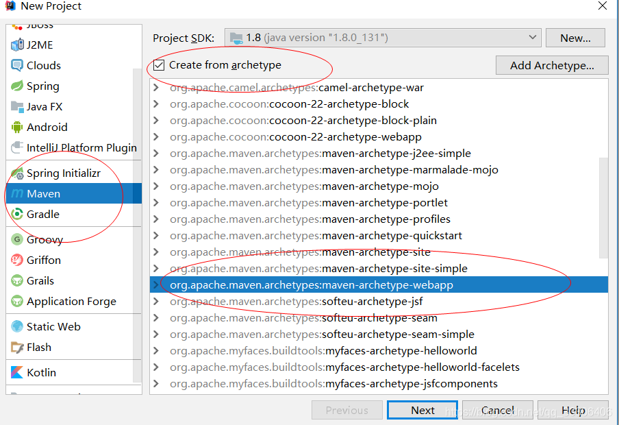Click the Cancel button
The width and height of the screenshot is (619, 425).
pos(497,411)
